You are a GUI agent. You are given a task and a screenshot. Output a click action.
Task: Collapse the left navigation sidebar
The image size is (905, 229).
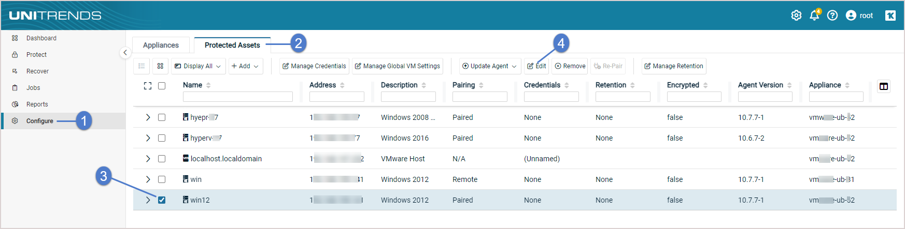[125, 53]
